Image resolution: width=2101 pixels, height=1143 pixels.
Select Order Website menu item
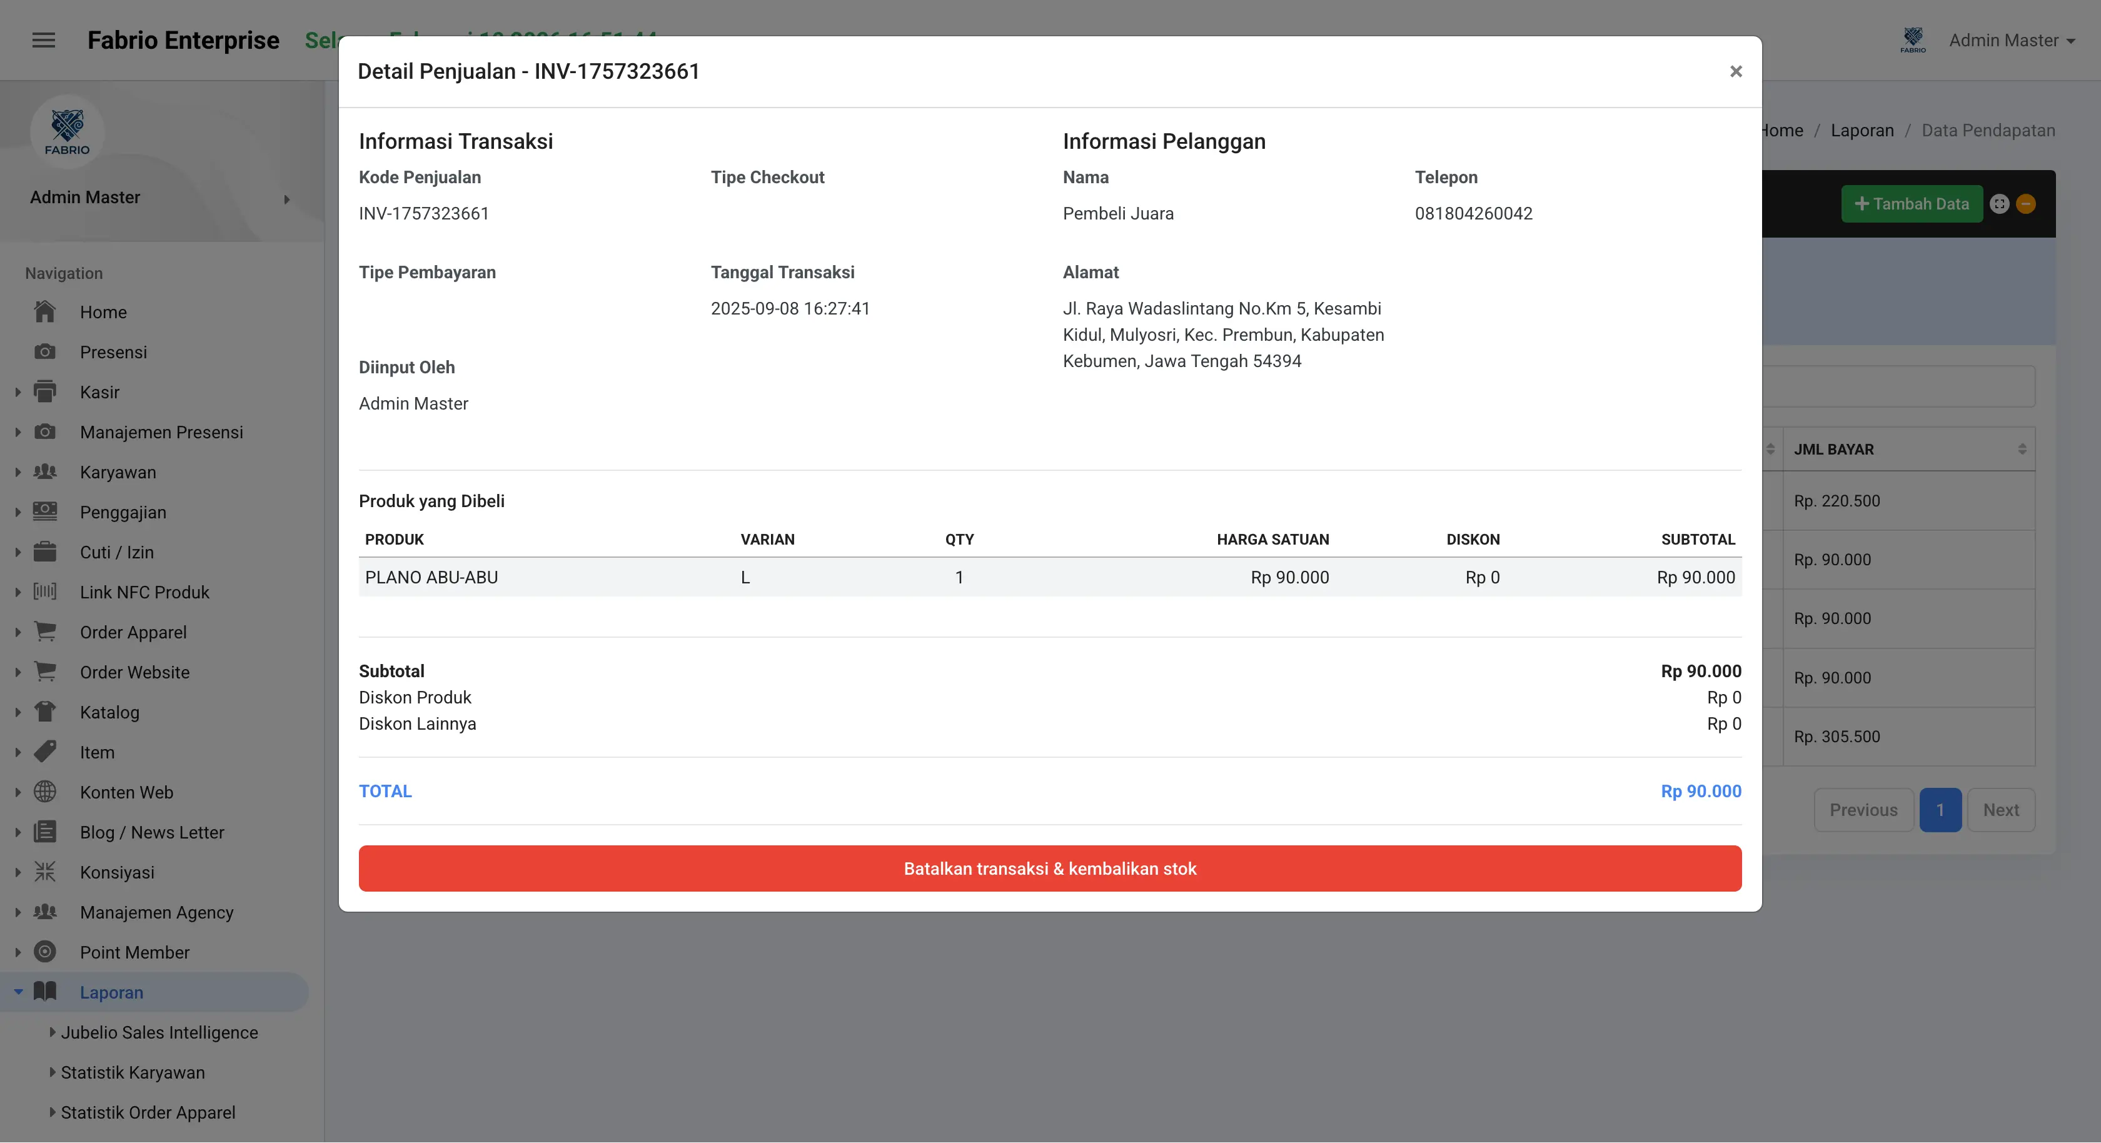[134, 672]
